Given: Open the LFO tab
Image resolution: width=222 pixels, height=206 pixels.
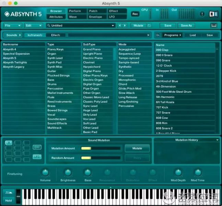Looking at the screenshot, I should pos(117,17).
